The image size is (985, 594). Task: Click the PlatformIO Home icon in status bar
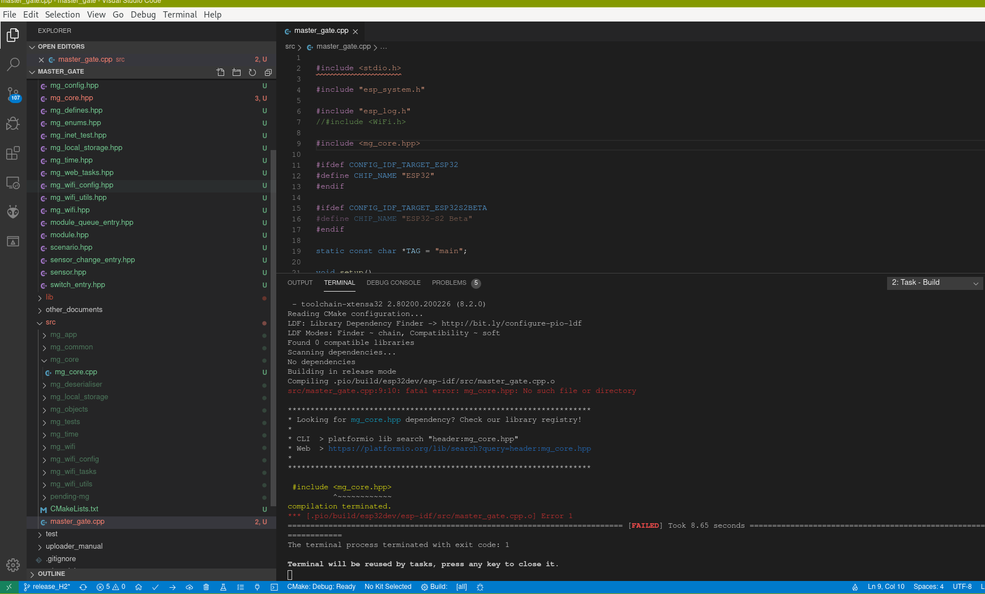click(139, 587)
